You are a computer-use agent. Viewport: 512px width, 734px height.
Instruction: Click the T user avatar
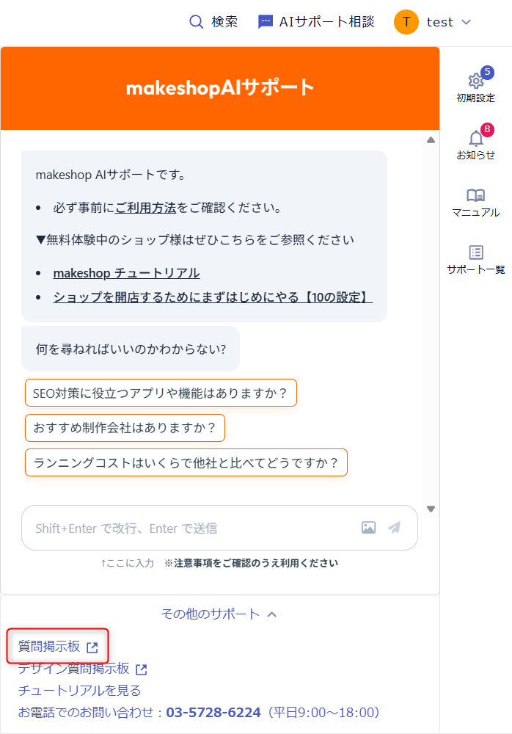(406, 22)
